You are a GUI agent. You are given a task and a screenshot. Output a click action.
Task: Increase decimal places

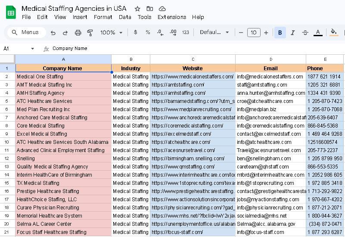pyautogui.click(x=173, y=33)
